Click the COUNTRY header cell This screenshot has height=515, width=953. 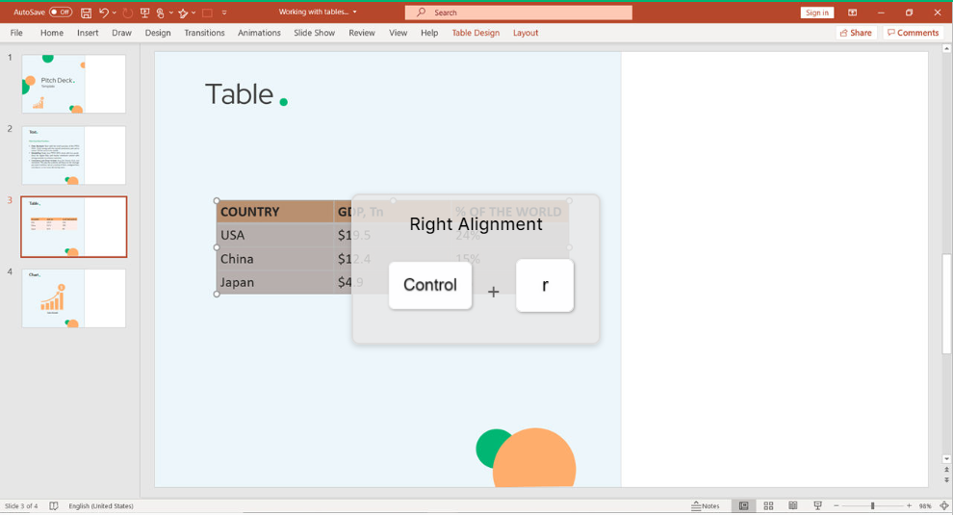[274, 212]
